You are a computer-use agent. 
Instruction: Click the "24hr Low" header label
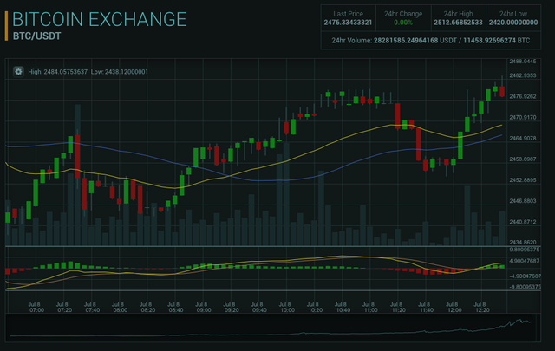coord(513,14)
